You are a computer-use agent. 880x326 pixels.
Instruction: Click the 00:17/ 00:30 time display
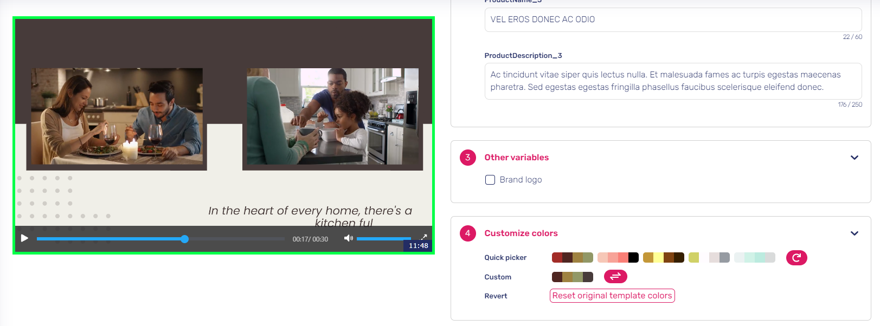point(310,239)
